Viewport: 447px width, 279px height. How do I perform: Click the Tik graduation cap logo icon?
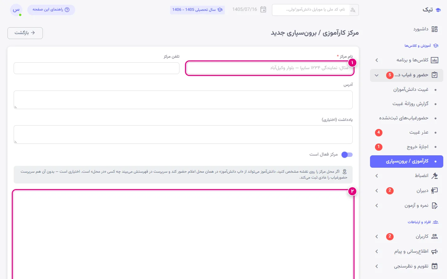pyautogui.click(x=438, y=10)
